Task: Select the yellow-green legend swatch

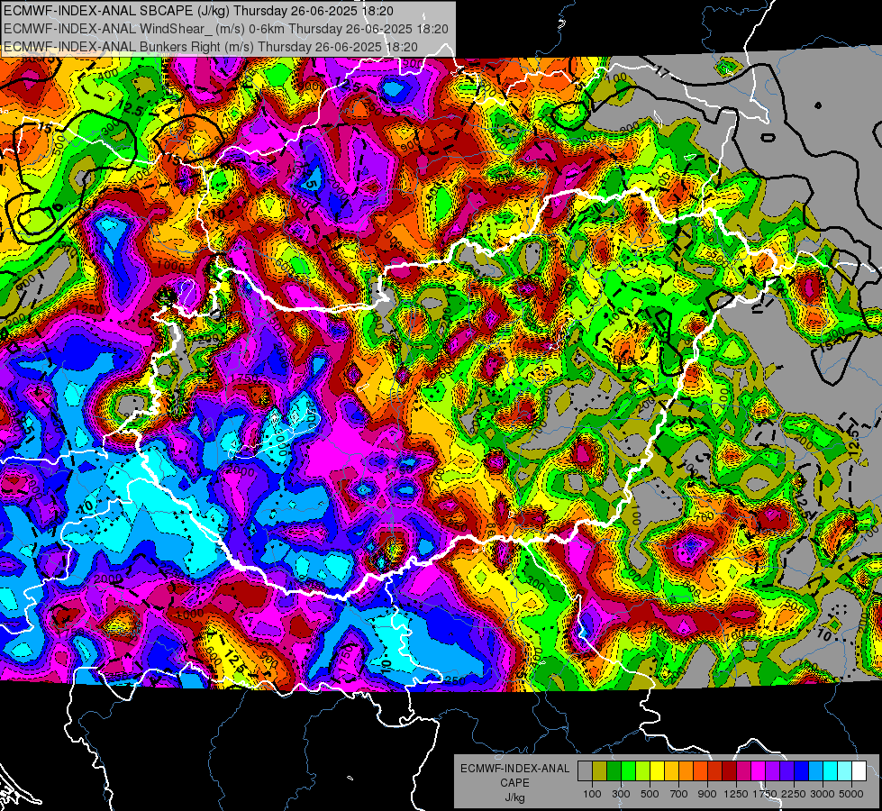Action: 643,771
